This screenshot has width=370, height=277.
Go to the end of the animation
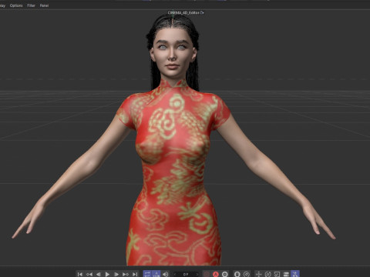[x=135, y=274]
